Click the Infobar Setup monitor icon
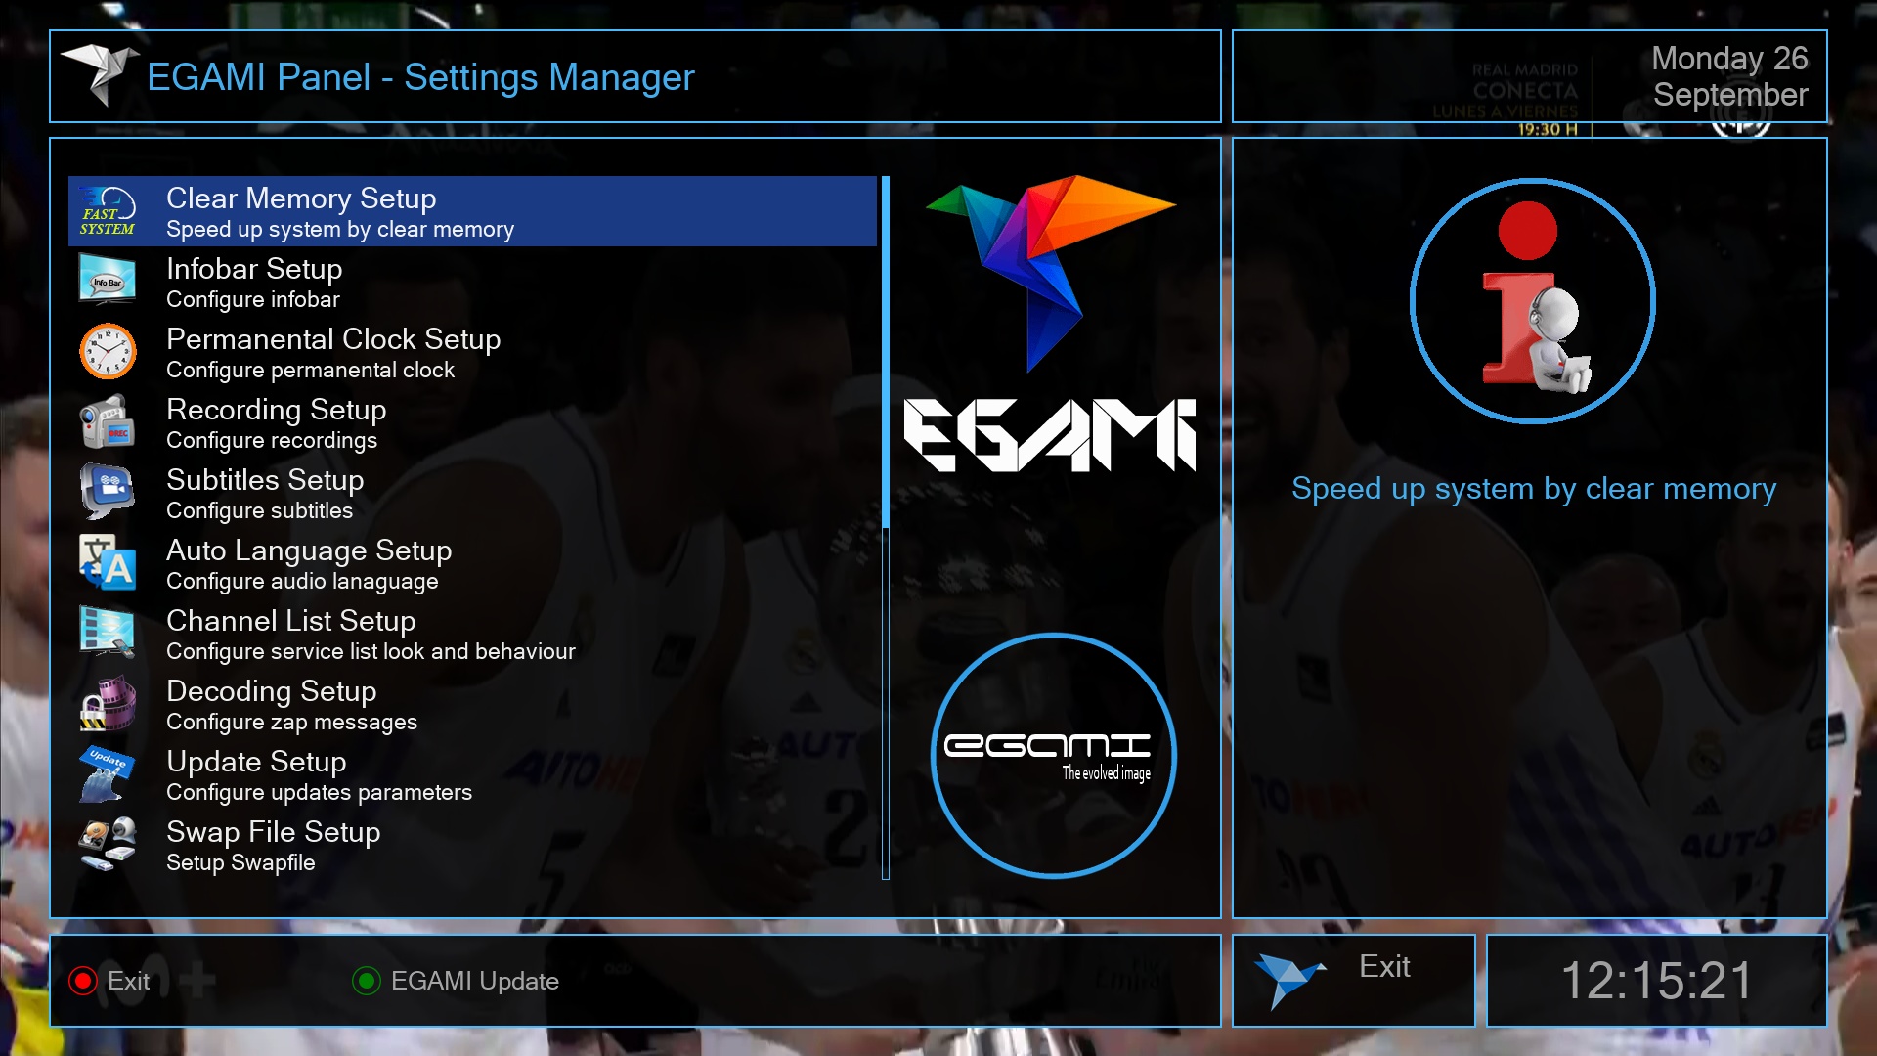1877x1056 pixels. (x=108, y=282)
